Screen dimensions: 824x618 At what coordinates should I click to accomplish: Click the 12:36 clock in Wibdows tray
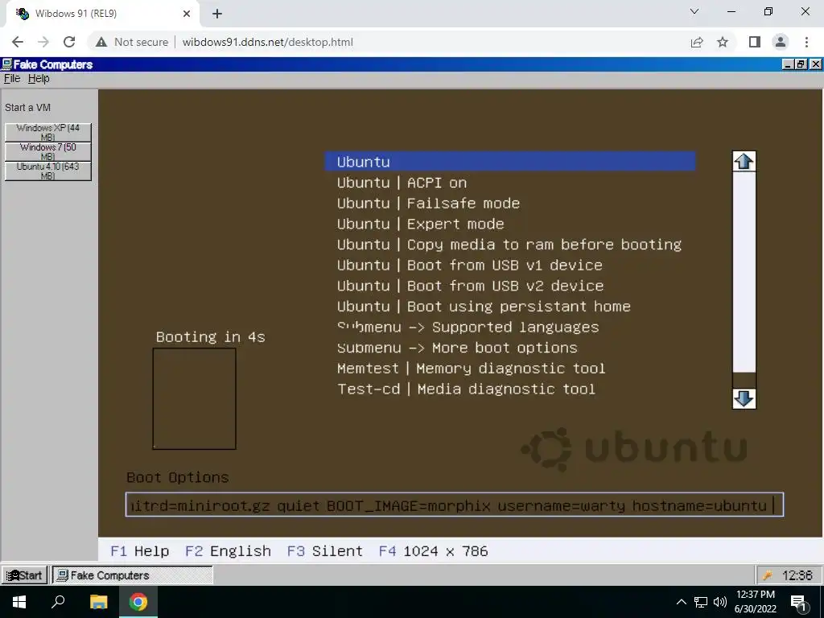797,575
